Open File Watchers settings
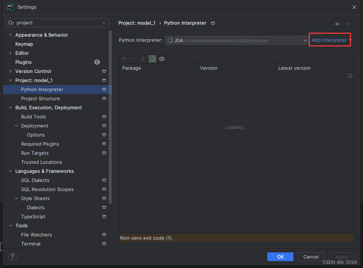This screenshot has width=363, height=268. pyautogui.click(x=36, y=235)
